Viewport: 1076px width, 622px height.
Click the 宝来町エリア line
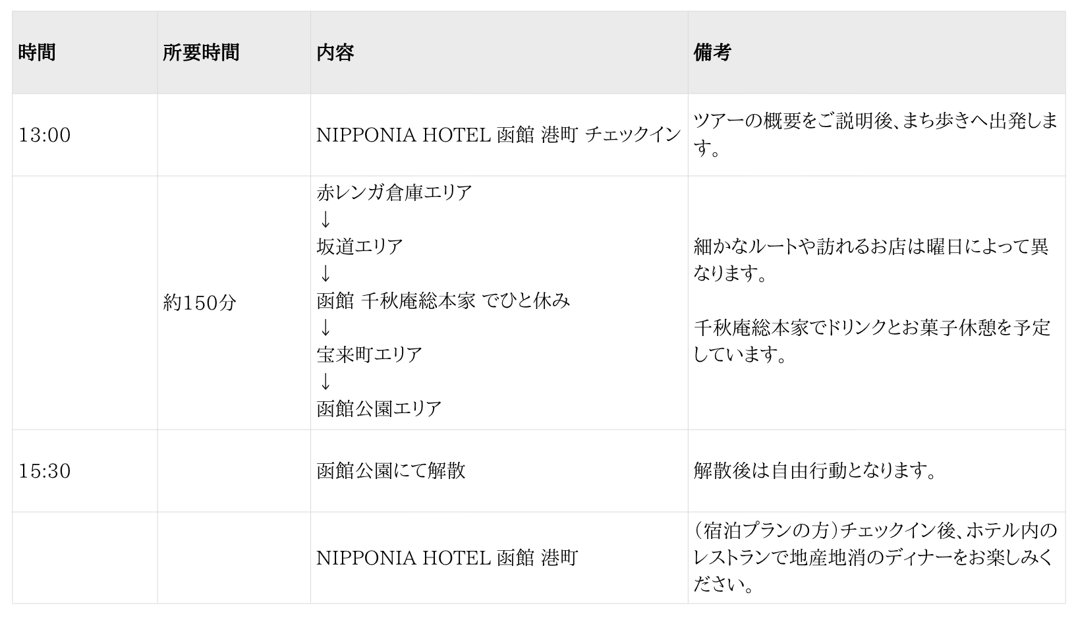pos(369,355)
